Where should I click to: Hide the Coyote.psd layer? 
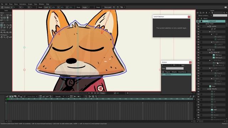coord(198,21)
